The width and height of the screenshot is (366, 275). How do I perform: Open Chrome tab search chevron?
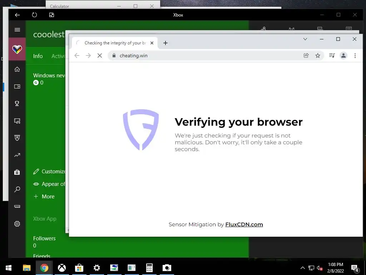tap(305, 39)
